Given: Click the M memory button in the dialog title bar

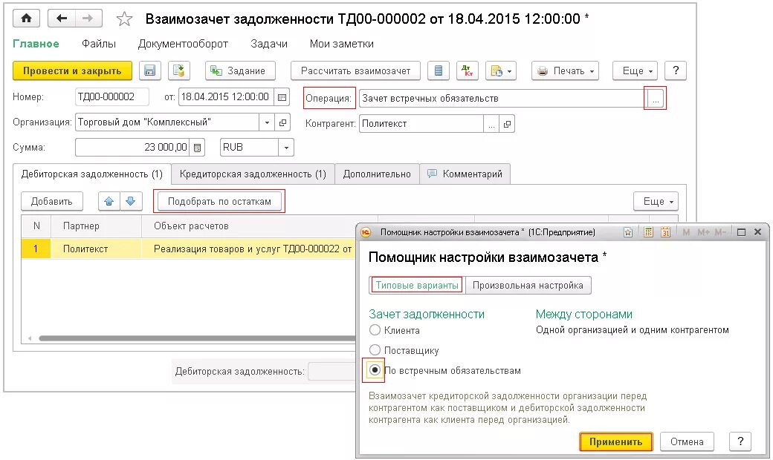Looking at the screenshot, I should point(686,232).
